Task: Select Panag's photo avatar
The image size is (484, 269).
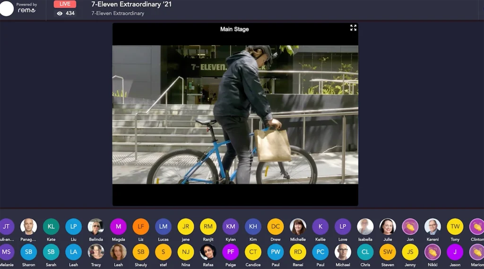Action: [x=28, y=227]
